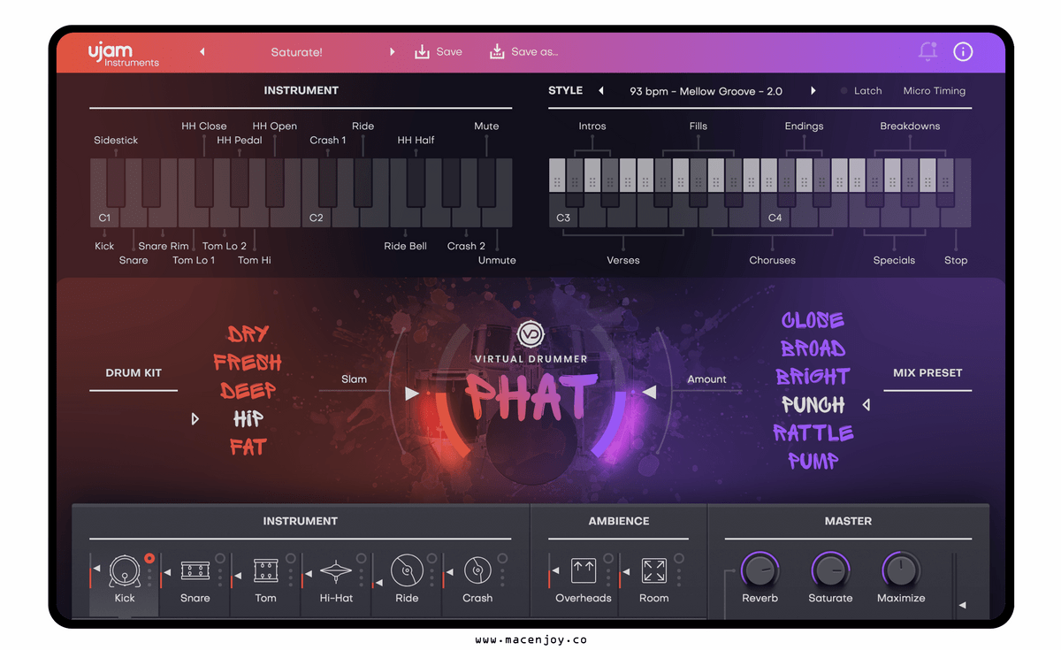Screen dimensions: 1061x650
Task: Adjust the Maximize knob
Action: (901, 570)
